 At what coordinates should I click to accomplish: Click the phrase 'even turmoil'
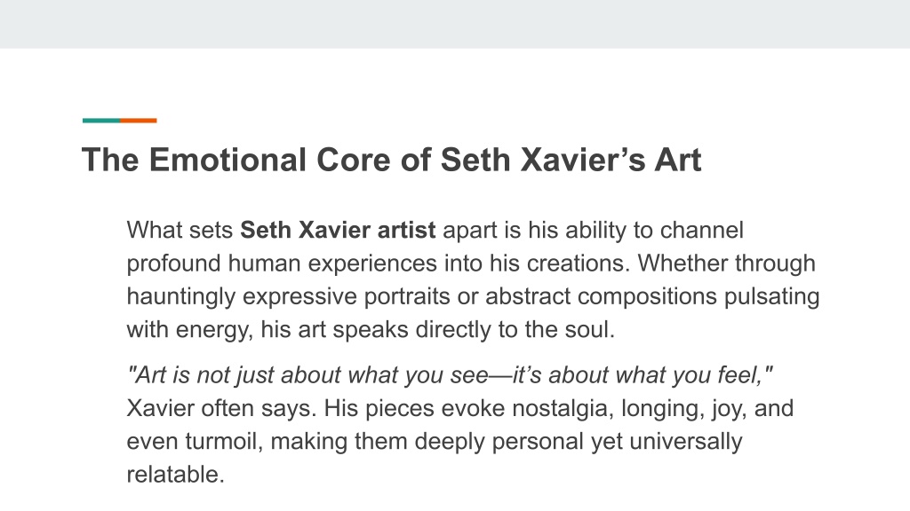tap(191, 442)
